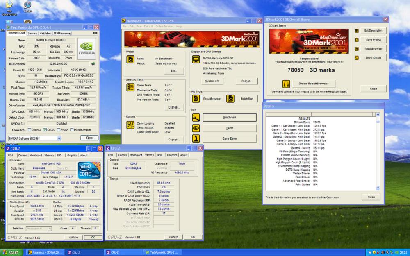Click the Windows Start button
This screenshot has width=410, height=256.
(11, 252)
